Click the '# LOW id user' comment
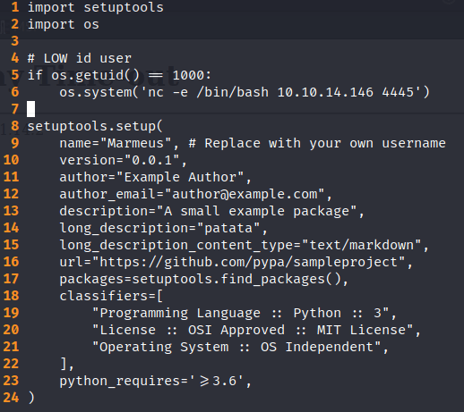Screen dimensions: 464x412 point(80,58)
